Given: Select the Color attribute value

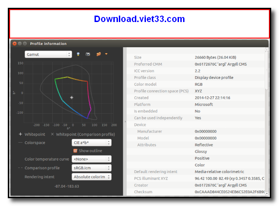Looking at the screenshot, I should 200,165.
